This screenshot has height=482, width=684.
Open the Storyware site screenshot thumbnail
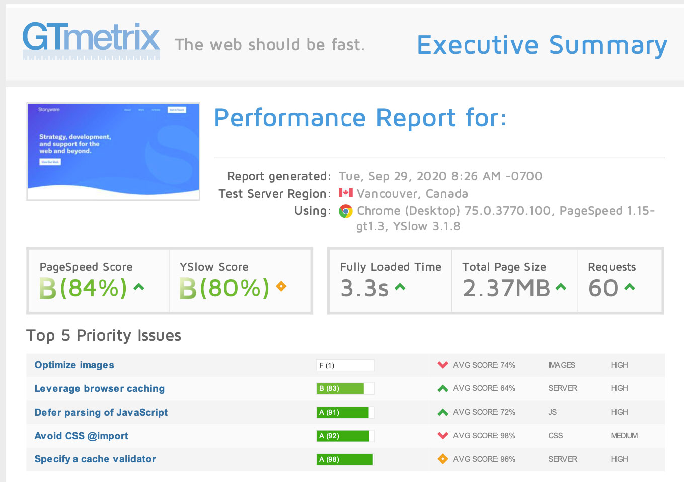(113, 152)
